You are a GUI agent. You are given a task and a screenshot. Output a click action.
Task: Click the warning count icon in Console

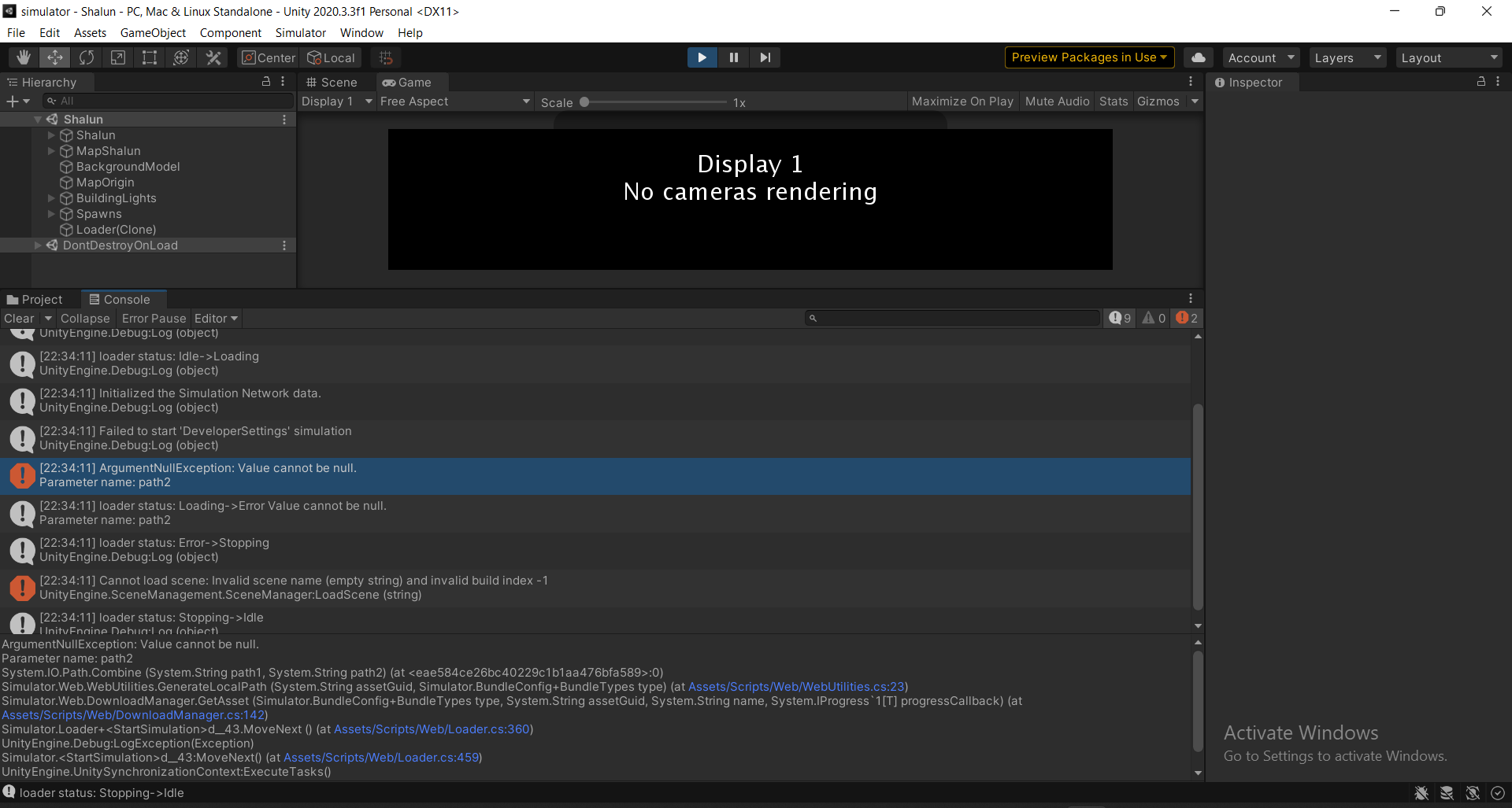pos(1153,318)
